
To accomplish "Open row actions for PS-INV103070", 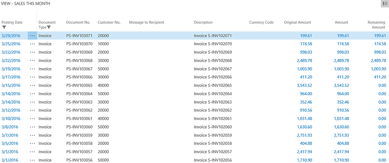I will [x=32, y=44].
